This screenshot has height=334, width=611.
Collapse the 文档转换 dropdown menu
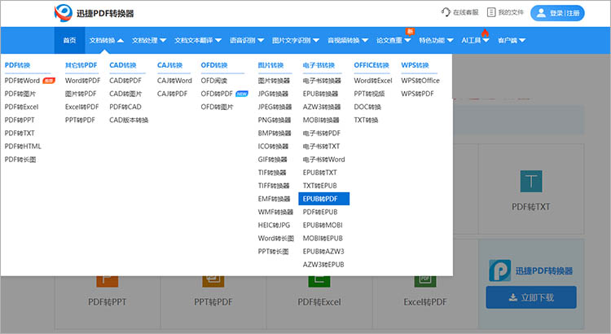point(107,40)
